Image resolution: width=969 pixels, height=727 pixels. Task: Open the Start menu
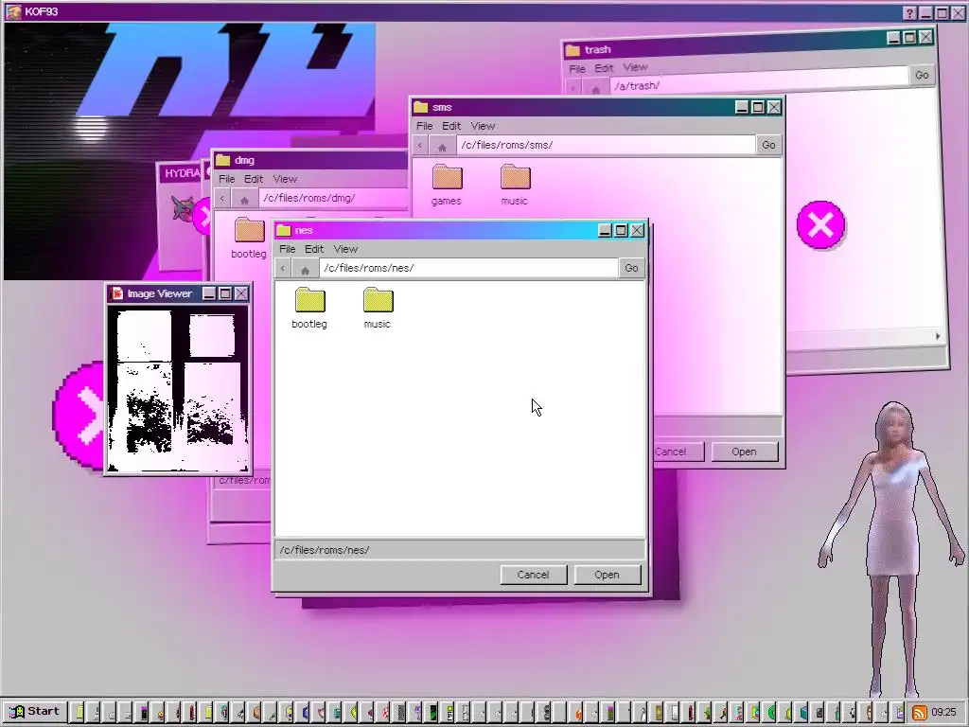pos(34,712)
